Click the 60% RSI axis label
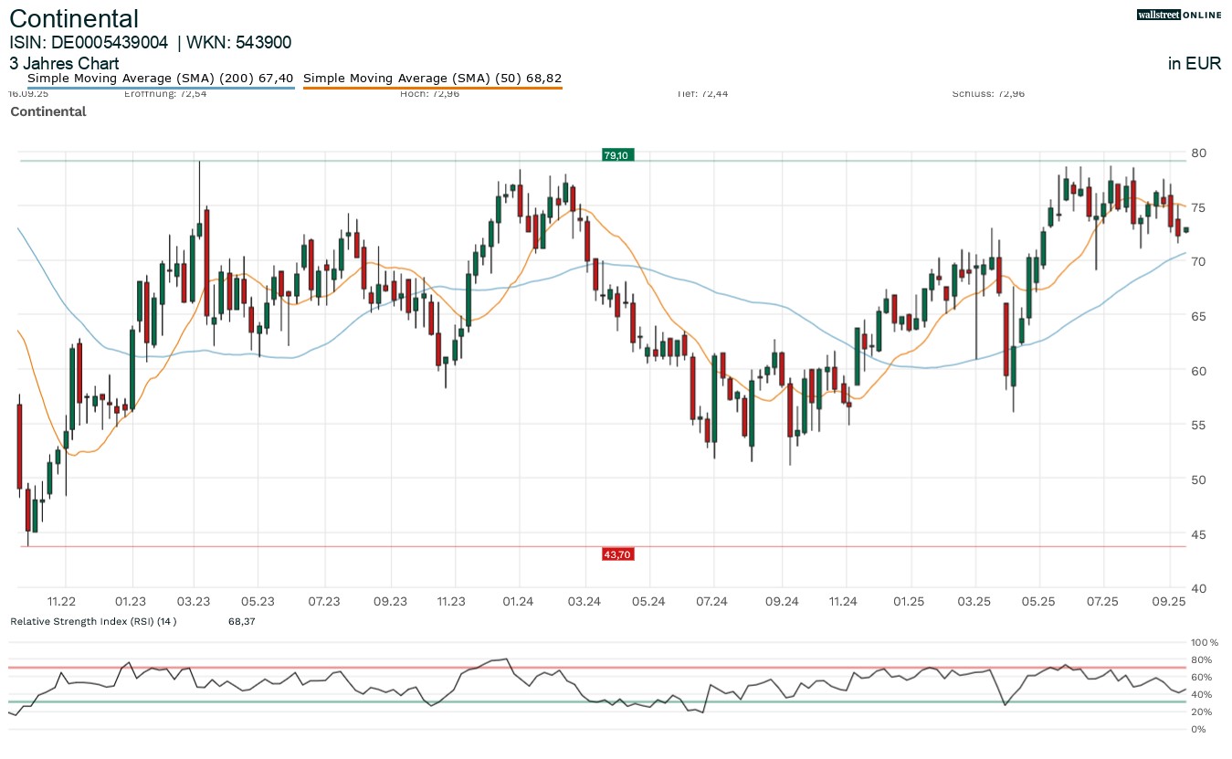The image size is (1232, 759). pyautogui.click(x=1201, y=678)
